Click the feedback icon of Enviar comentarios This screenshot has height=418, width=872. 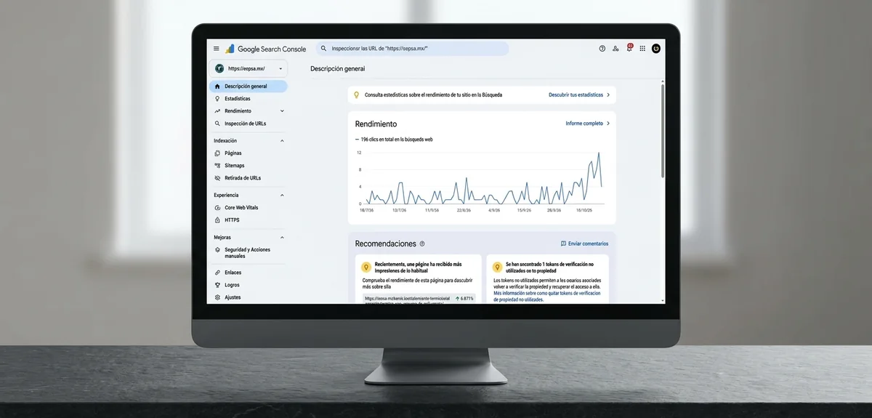point(563,244)
